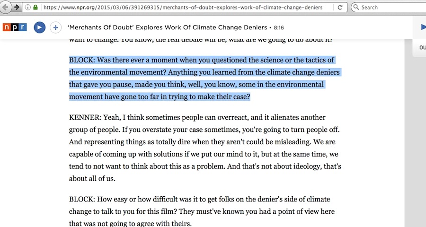Click the green secure padlock icon
The image size is (426, 227).
pyautogui.click(x=35, y=8)
